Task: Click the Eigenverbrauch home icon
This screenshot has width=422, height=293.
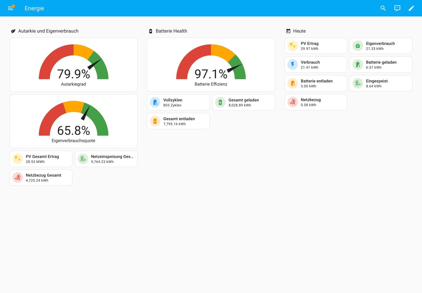Action: coord(358,46)
